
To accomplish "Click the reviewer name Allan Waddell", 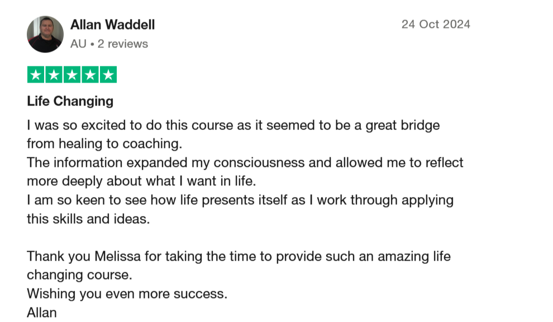I will coord(112,25).
